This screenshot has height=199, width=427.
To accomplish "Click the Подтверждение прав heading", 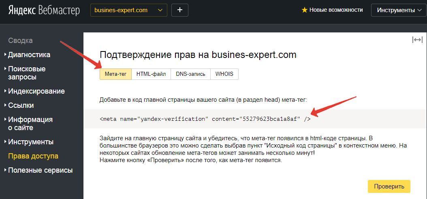I will (198, 55).
